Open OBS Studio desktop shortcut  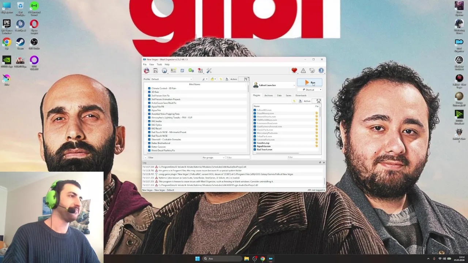[34, 44]
